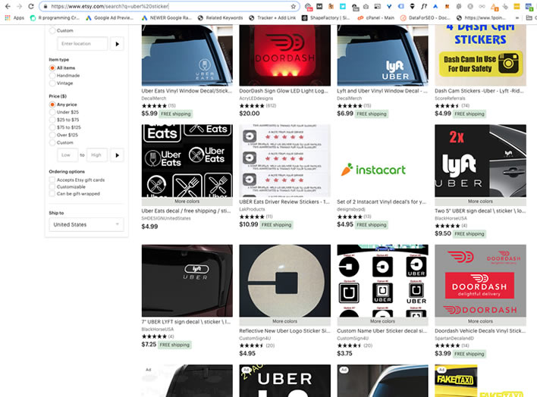Submit location with the arrow button

tap(117, 44)
